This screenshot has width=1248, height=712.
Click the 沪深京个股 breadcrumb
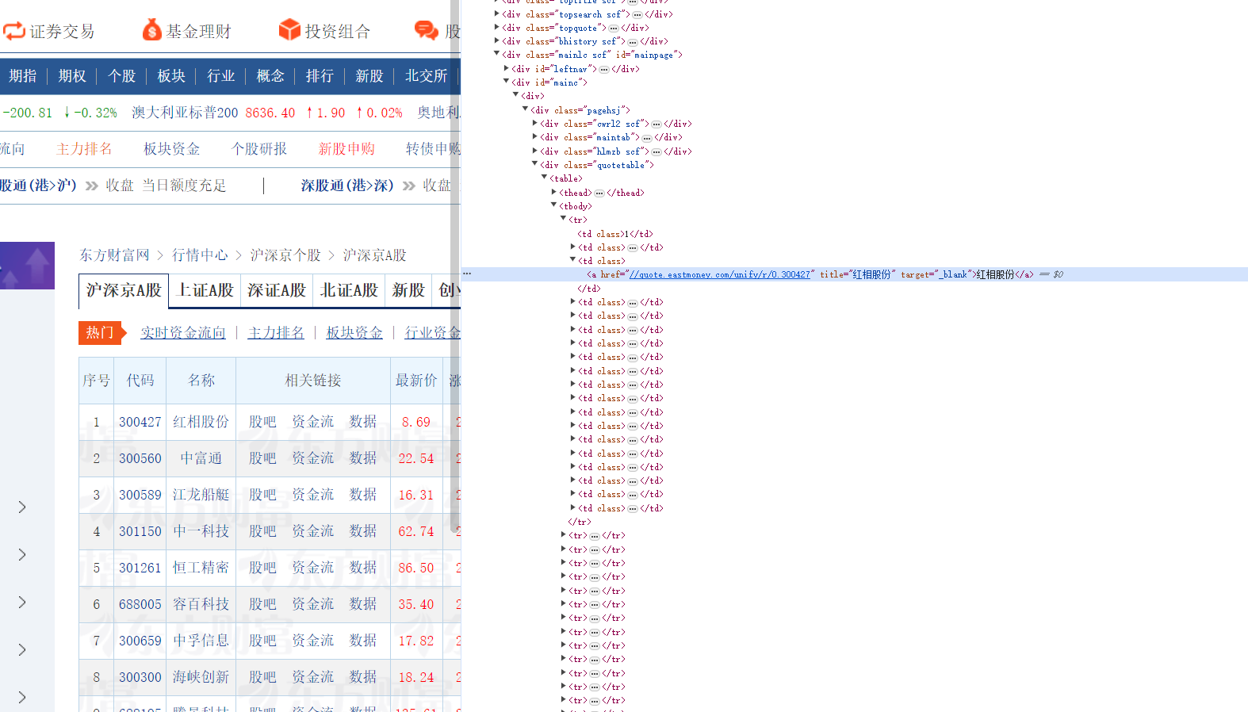[x=285, y=255]
